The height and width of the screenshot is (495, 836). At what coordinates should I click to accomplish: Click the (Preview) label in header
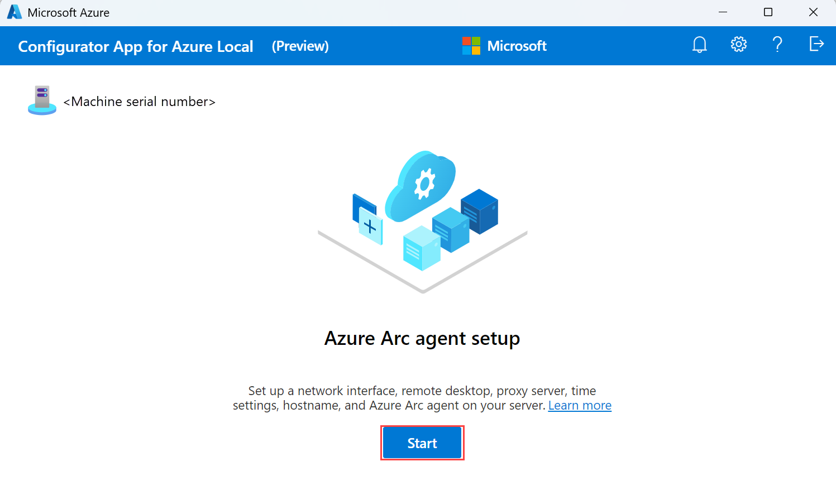[300, 46]
